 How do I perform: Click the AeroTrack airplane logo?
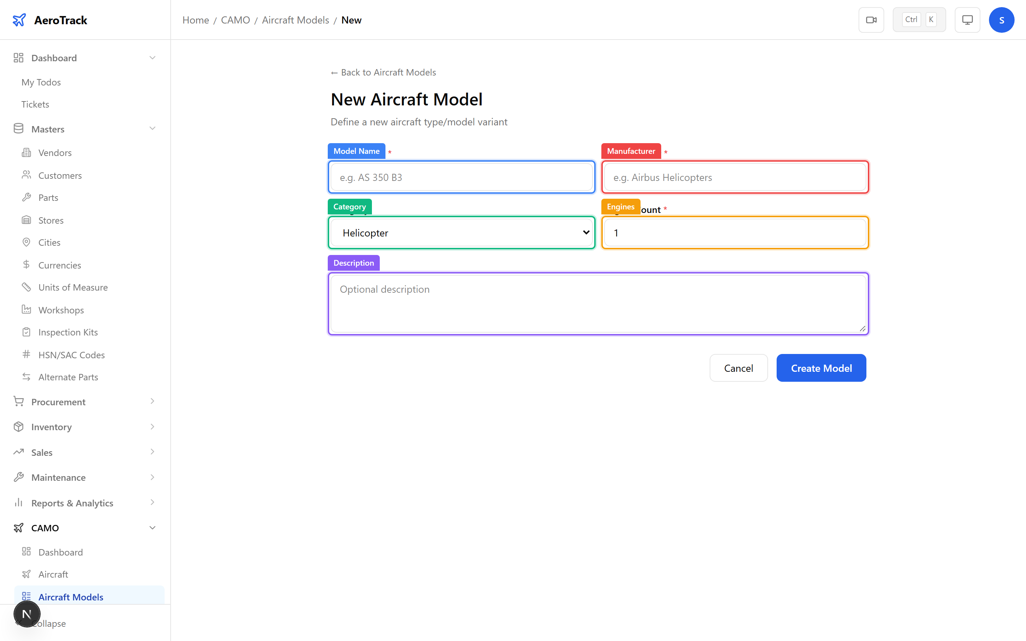[x=20, y=20]
